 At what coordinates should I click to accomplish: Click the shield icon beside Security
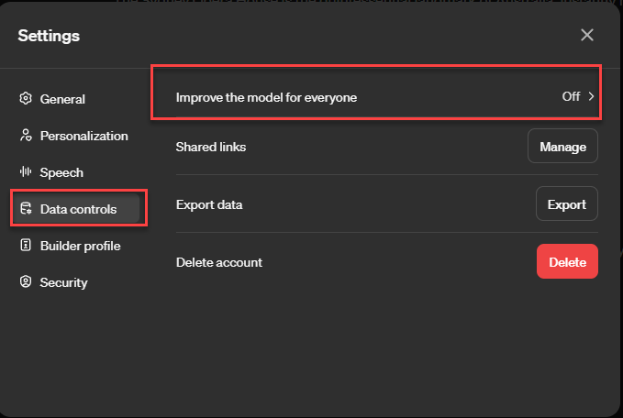[x=26, y=282]
